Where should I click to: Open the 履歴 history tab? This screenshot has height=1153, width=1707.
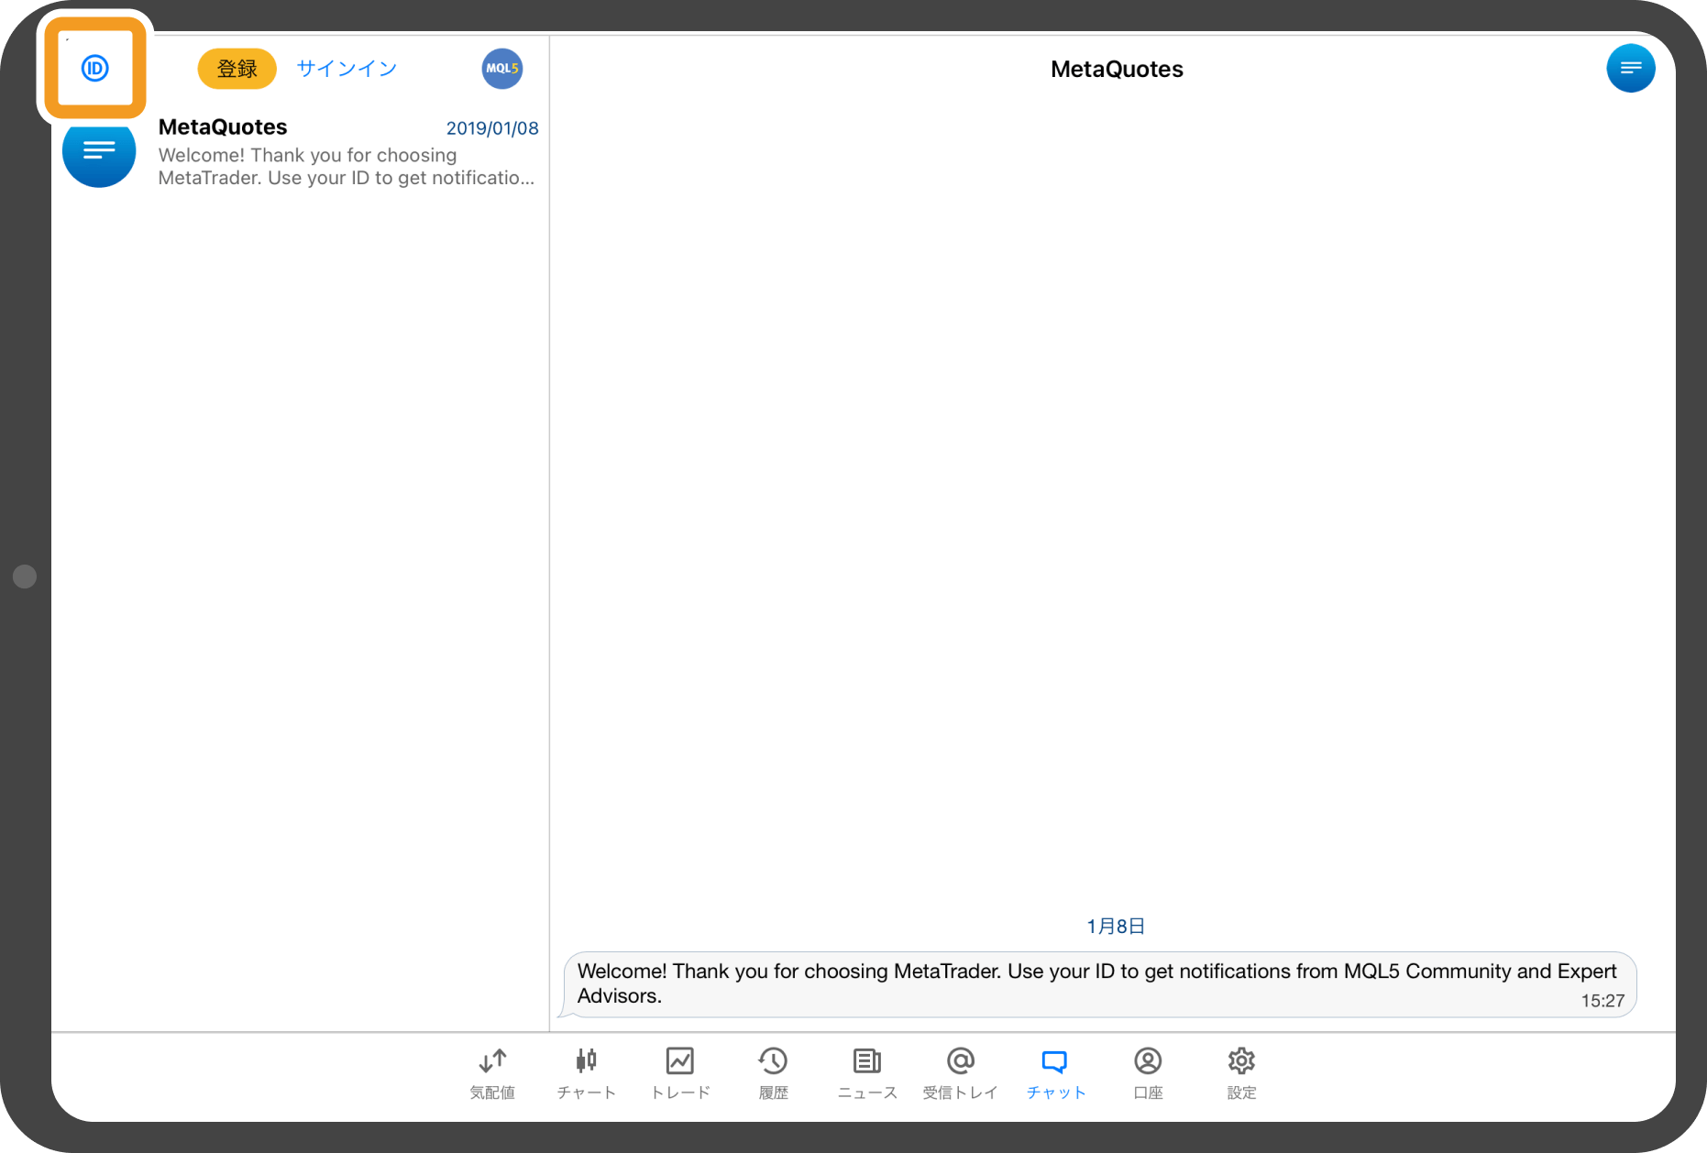pyautogui.click(x=773, y=1073)
